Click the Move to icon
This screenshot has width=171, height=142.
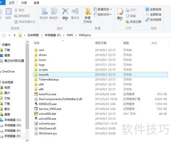coord(44,11)
